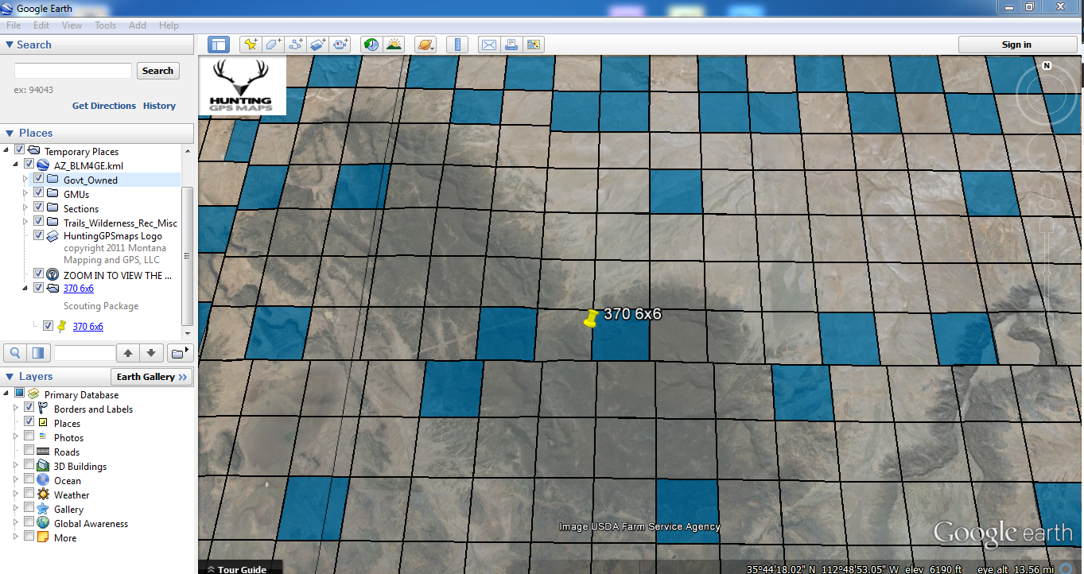Add a polygon from the toolbar
Image resolution: width=1084 pixels, height=574 pixels.
pyautogui.click(x=273, y=45)
